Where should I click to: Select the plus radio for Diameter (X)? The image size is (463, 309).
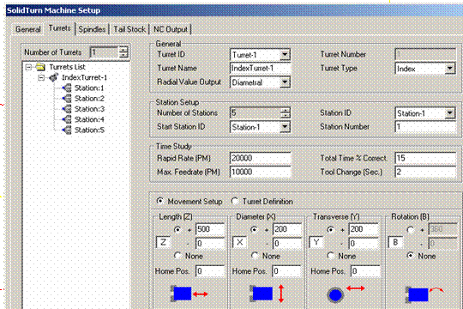coord(254,229)
